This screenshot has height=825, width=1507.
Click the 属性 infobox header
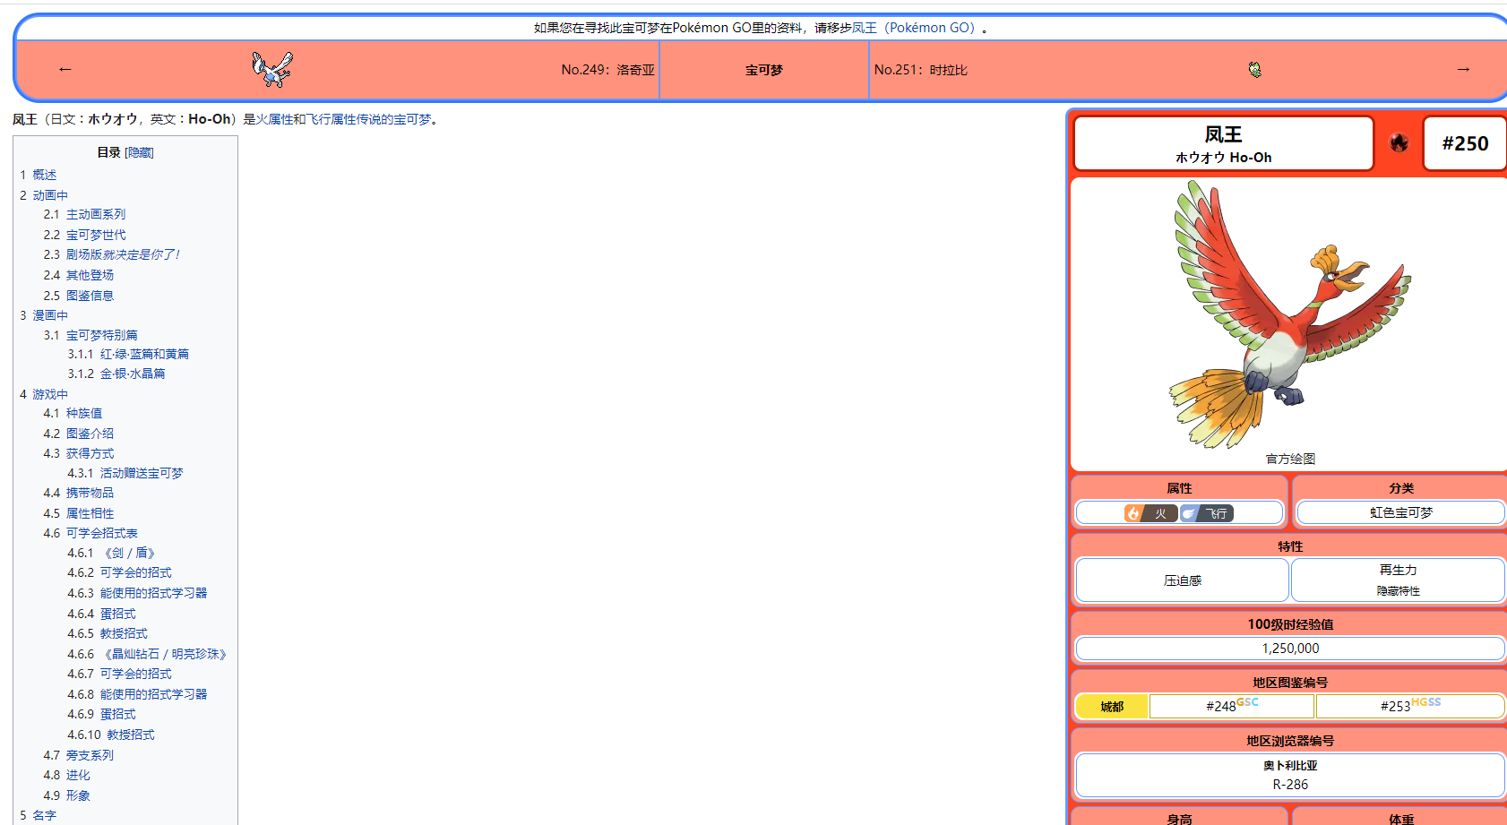click(x=1179, y=488)
